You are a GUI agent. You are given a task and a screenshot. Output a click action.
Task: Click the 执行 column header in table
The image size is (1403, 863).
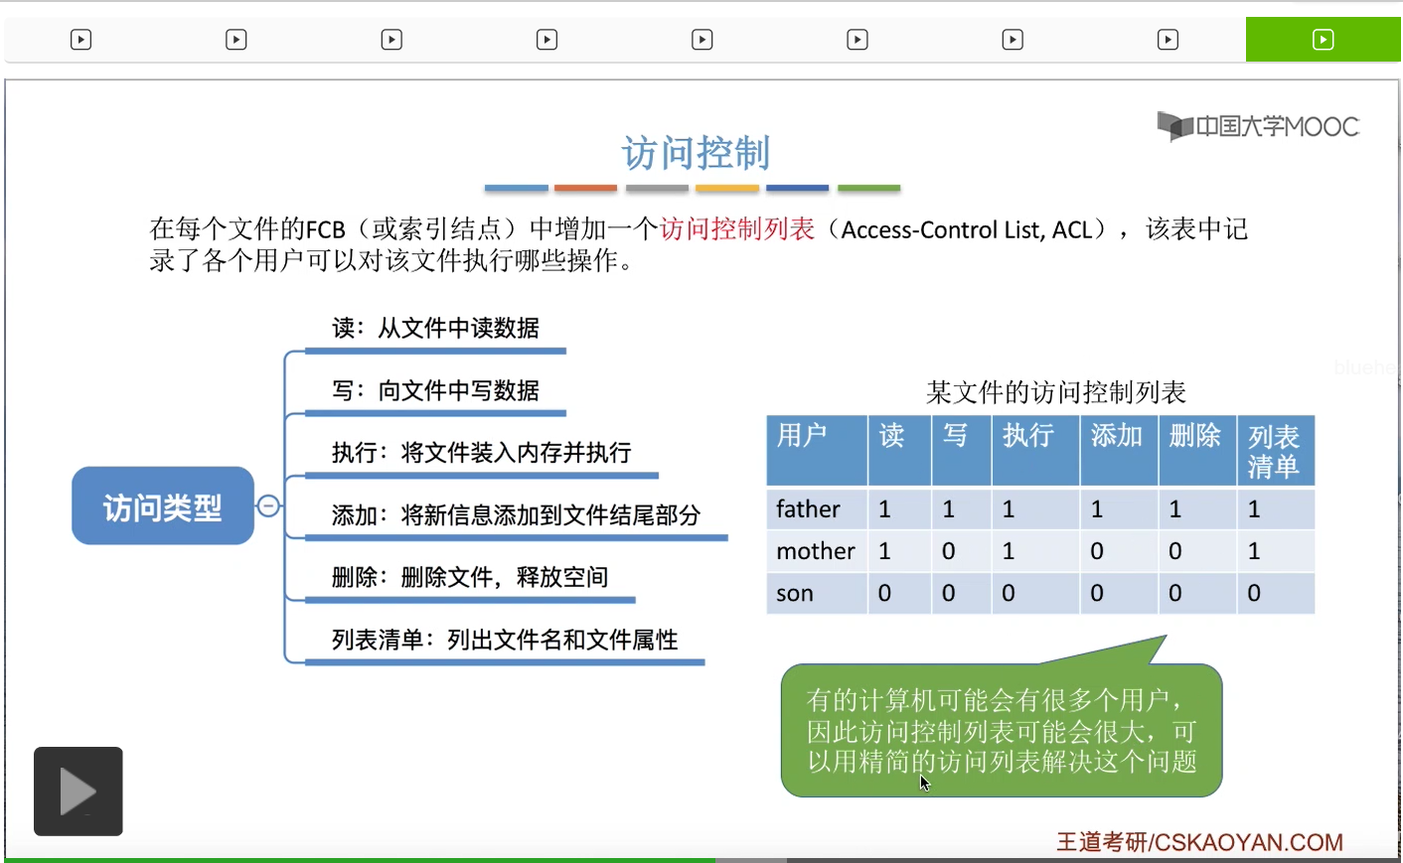tap(1036, 451)
